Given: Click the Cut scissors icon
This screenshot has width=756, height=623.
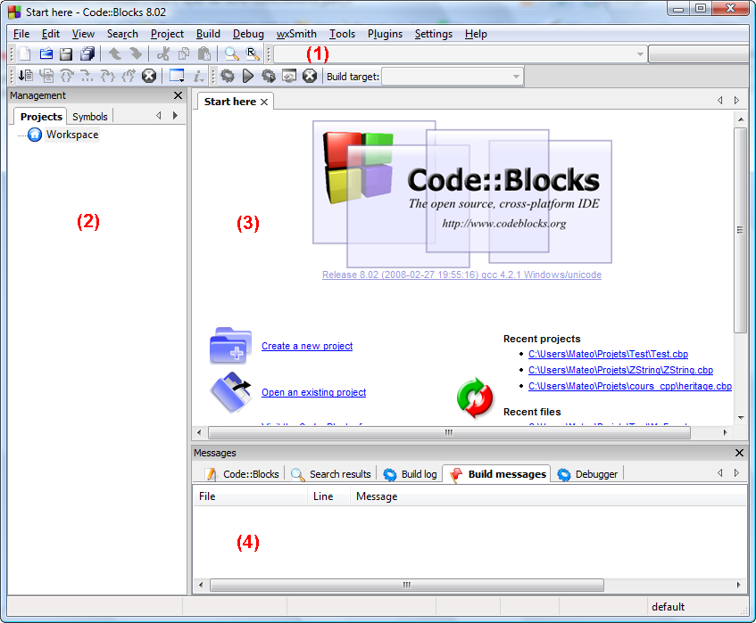Looking at the screenshot, I should 163,53.
